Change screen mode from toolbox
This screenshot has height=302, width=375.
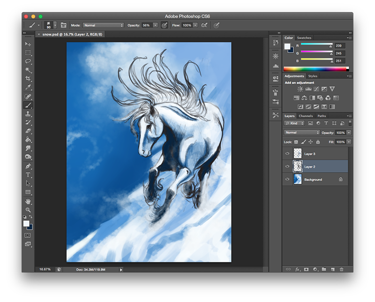click(x=28, y=244)
